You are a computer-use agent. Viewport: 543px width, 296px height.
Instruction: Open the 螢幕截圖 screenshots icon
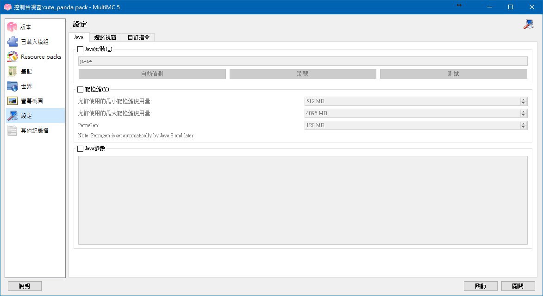12,101
